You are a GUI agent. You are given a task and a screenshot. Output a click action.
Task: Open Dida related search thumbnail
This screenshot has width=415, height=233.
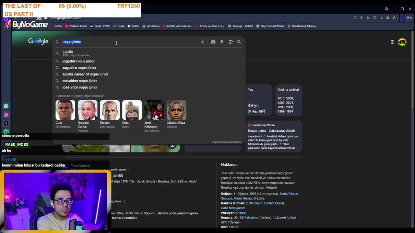pos(132,110)
